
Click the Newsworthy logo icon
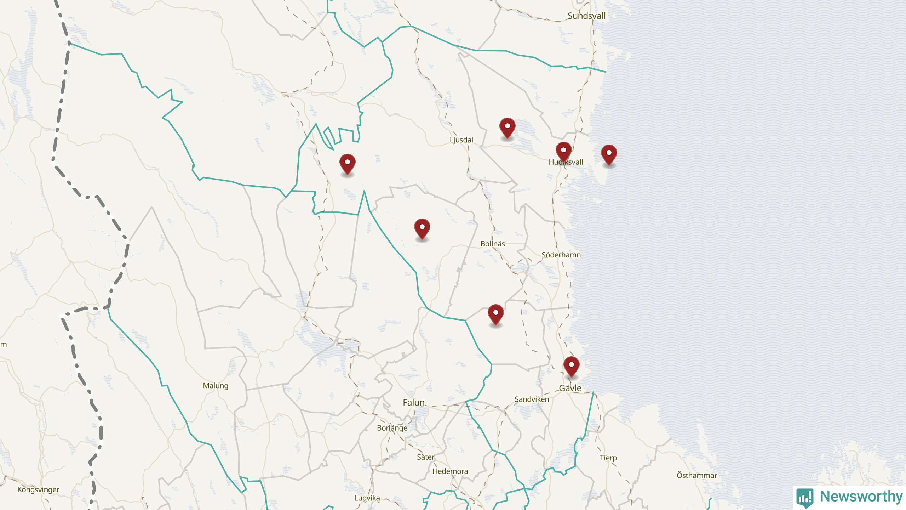(805, 497)
